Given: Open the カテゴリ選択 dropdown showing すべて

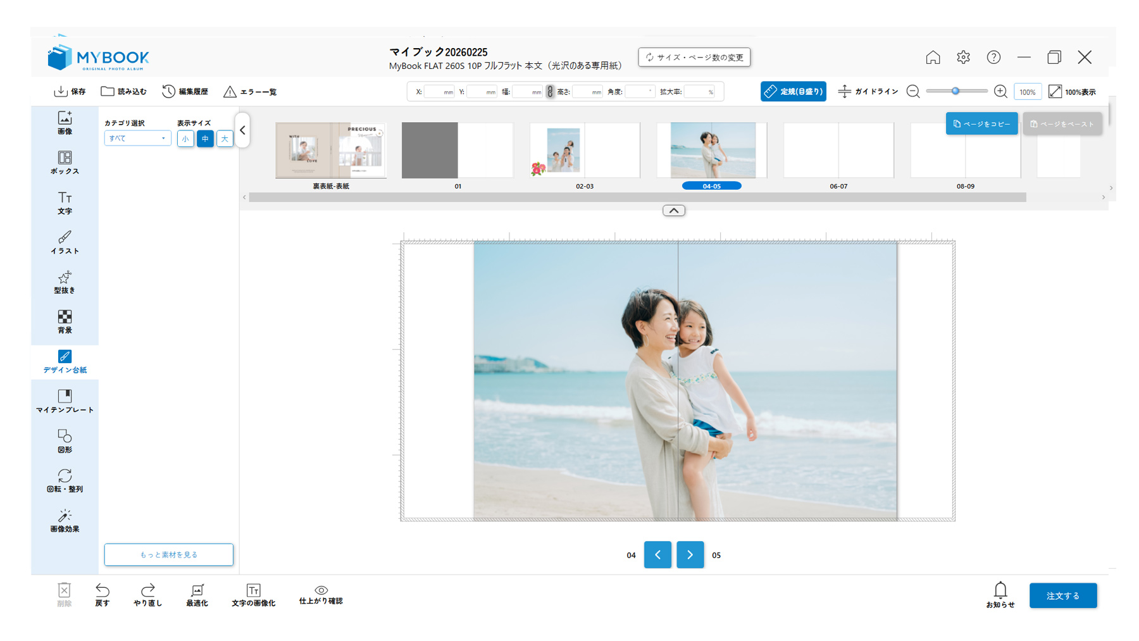Looking at the screenshot, I should tap(137, 138).
